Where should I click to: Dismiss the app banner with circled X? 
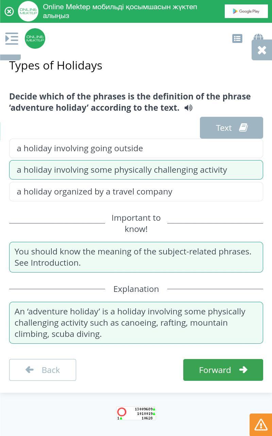pyautogui.click(x=9, y=11)
